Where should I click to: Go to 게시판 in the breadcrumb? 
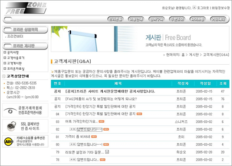(194, 55)
